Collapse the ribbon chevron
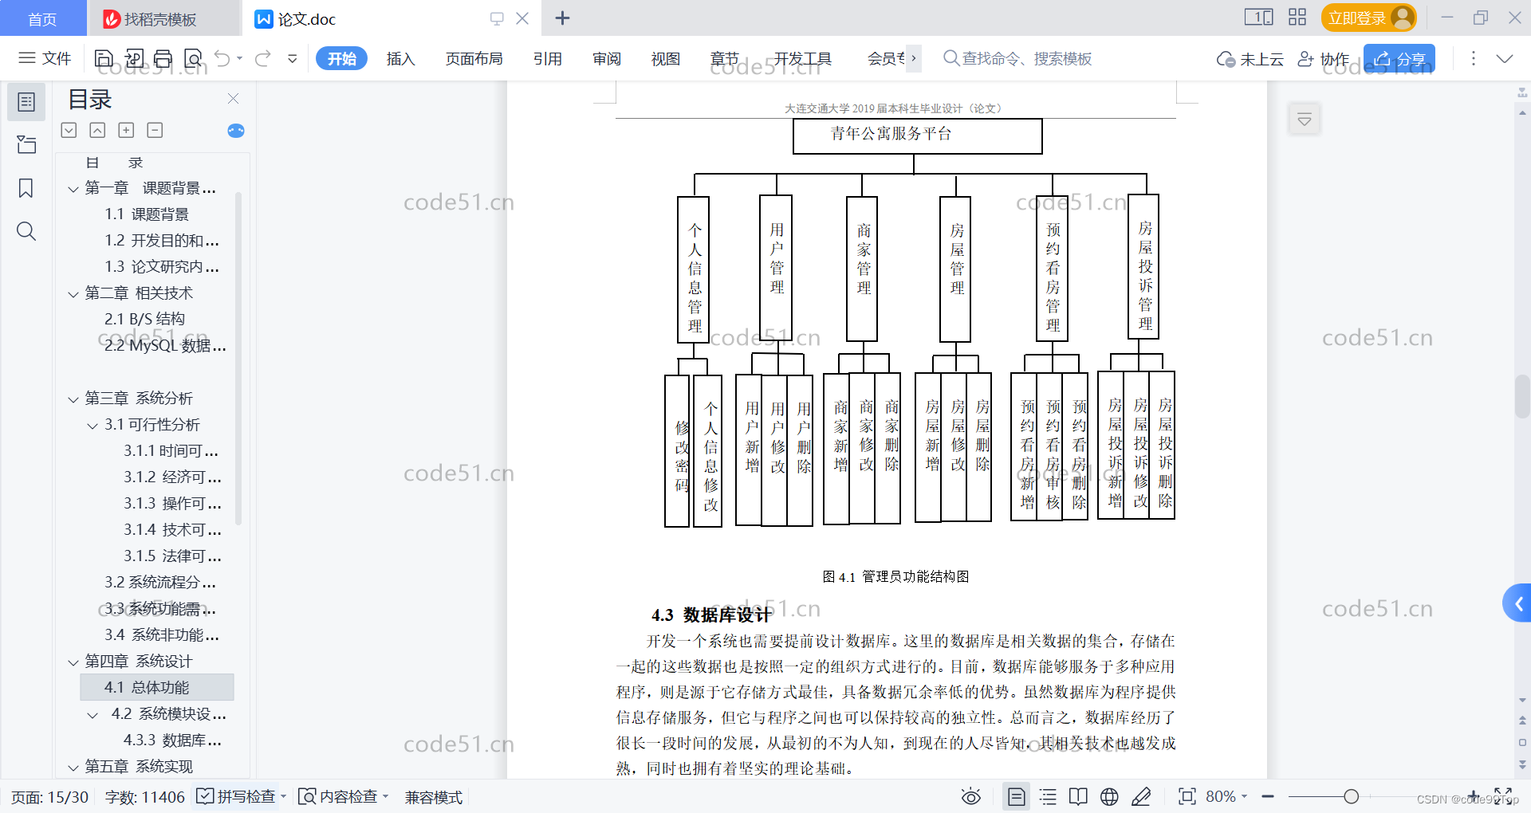The height and width of the screenshot is (813, 1531). click(1505, 59)
